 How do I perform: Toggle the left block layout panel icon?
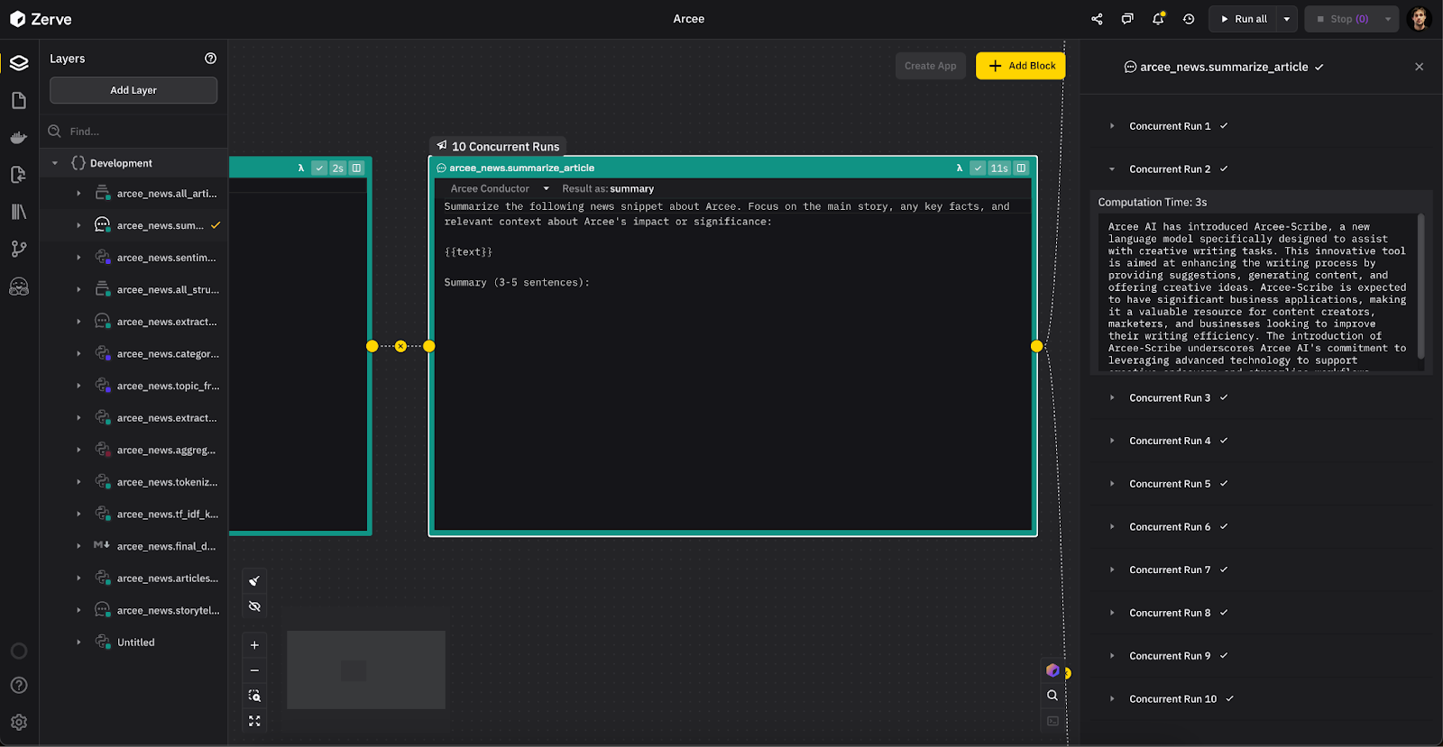[357, 168]
